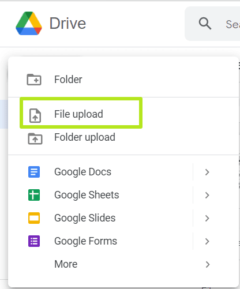This screenshot has width=240, height=289.
Task: Click the search magnifier icon
Action: (x=205, y=24)
